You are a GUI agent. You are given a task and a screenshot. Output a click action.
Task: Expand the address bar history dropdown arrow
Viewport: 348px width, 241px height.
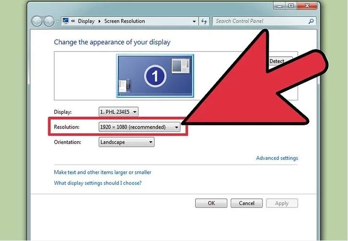[194, 22]
